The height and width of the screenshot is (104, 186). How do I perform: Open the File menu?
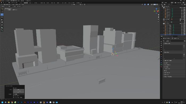tap(4, 3)
